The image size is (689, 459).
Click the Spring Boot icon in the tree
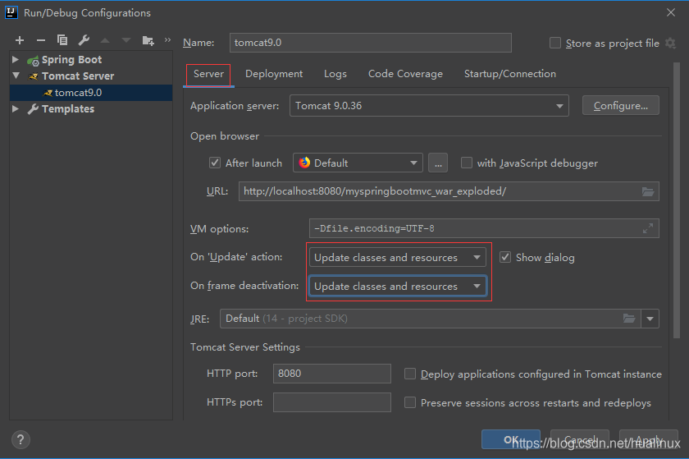33,60
